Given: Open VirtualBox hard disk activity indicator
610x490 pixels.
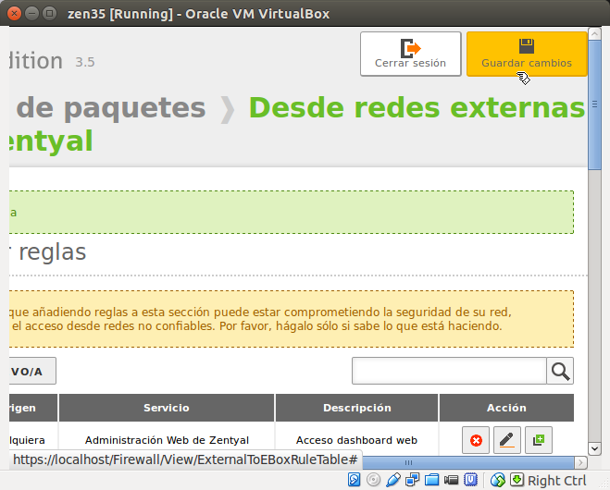Looking at the screenshot, I should click(354, 480).
